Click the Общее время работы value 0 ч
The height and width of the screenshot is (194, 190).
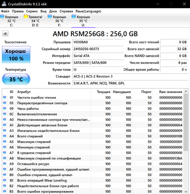(174, 69)
